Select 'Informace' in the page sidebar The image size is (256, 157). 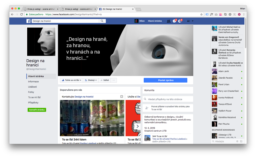click(33, 81)
